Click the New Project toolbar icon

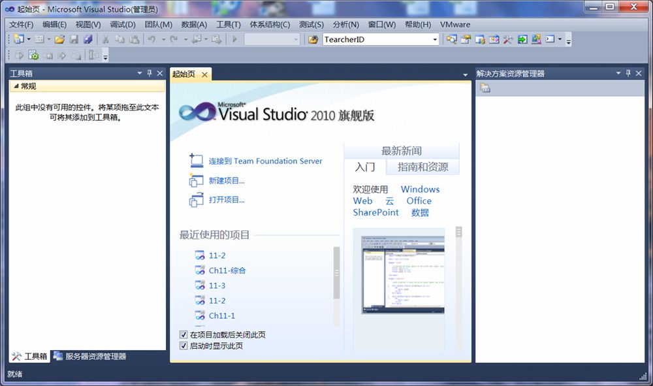click(x=19, y=39)
